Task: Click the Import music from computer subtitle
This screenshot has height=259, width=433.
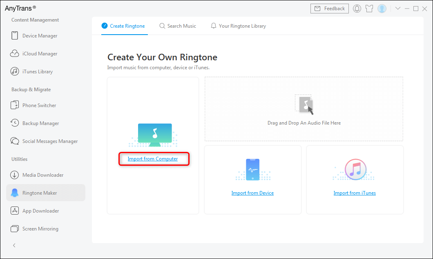Action: pyautogui.click(x=158, y=68)
